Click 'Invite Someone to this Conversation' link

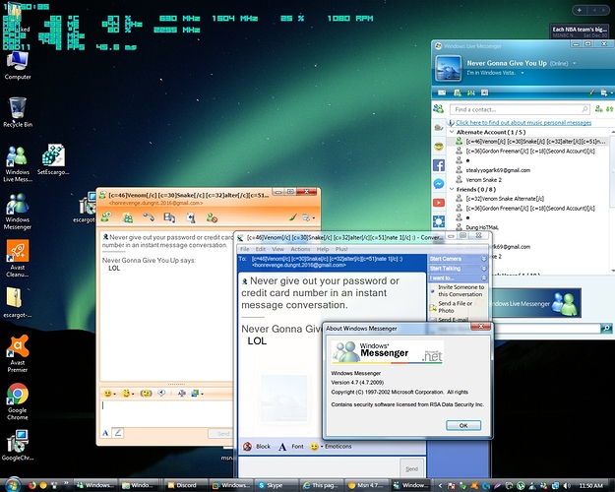click(461, 290)
